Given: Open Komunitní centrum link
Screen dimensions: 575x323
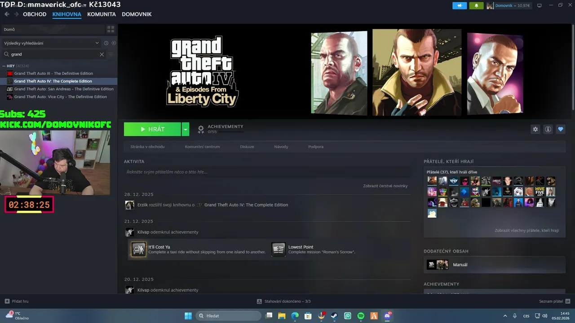Looking at the screenshot, I should pos(202,147).
